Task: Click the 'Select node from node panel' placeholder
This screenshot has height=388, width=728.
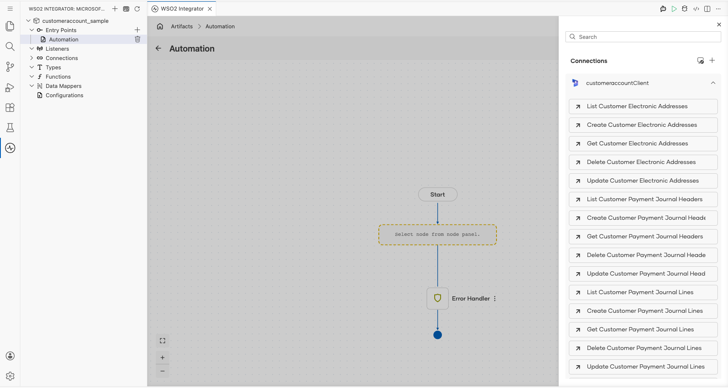Action: click(x=438, y=235)
